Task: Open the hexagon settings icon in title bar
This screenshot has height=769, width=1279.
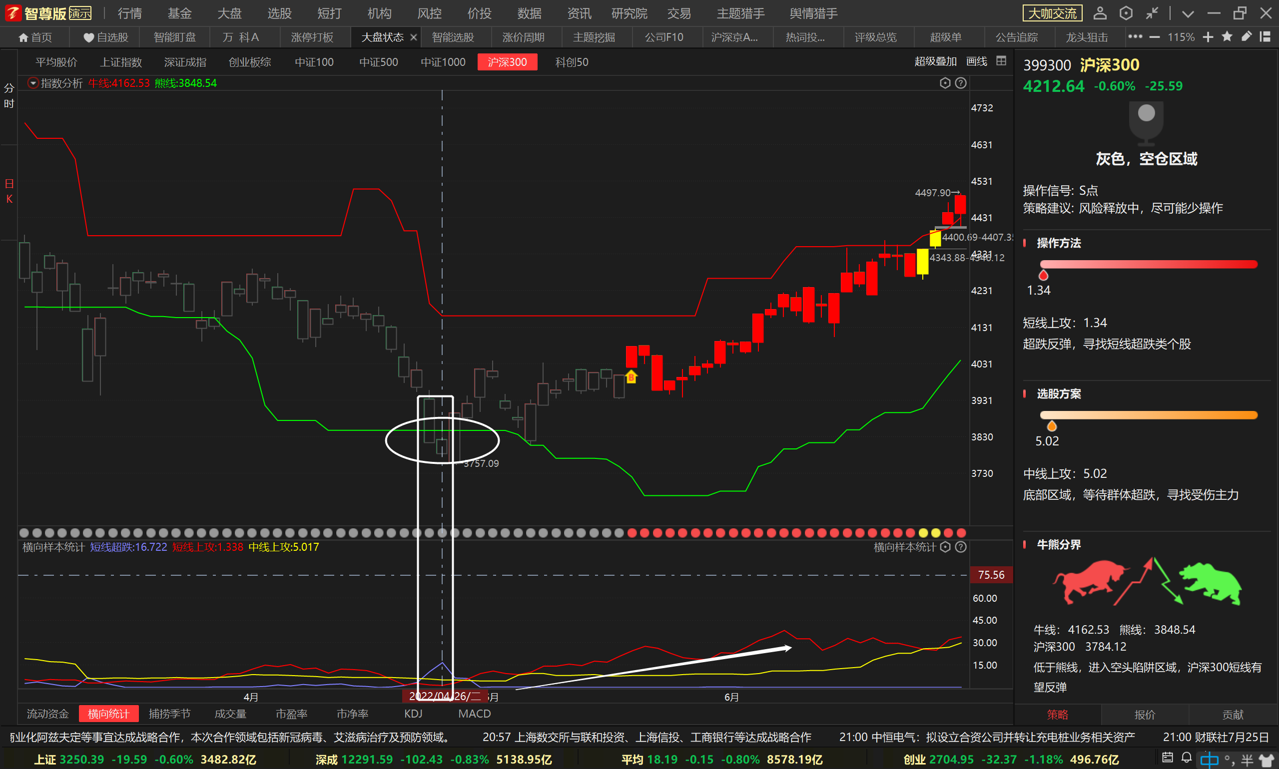Action: click(x=1126, y=13)
